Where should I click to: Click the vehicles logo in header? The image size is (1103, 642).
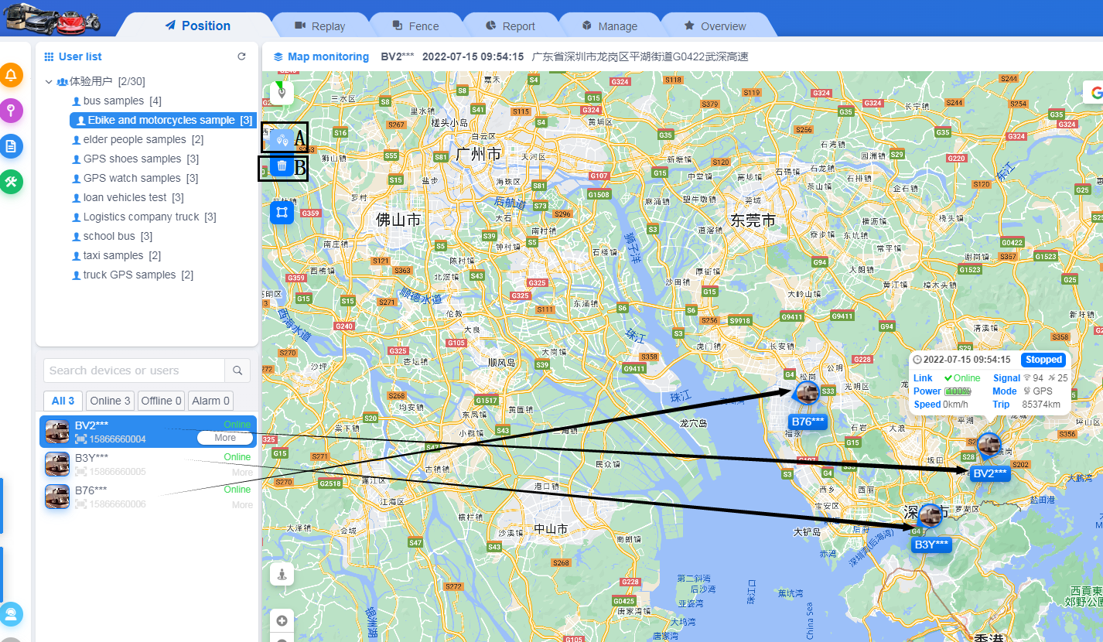pos(53,18)
